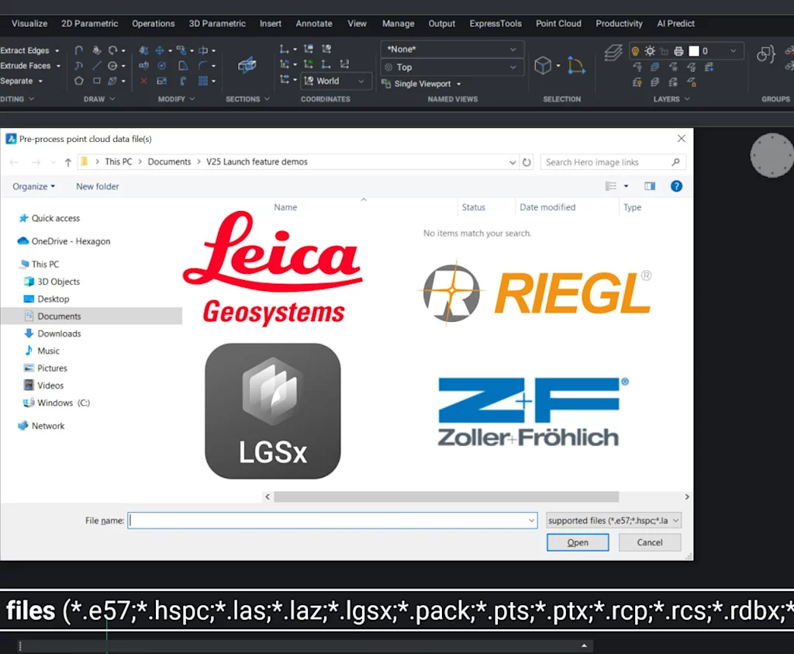Image resolution: width=794 pixels, height=654 pixels.
Task: Click the File name input field
Action: (x=332, y=521)
